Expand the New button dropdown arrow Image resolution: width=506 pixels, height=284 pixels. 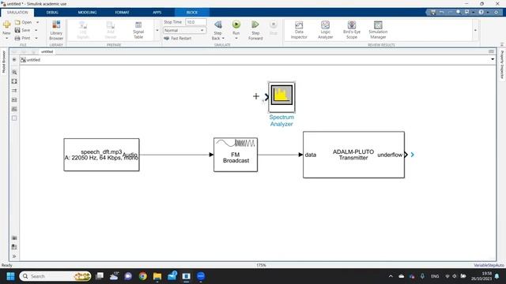pos(7,39)
